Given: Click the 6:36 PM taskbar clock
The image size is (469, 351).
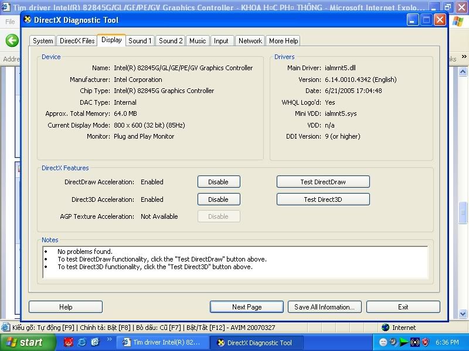Looking at the screenshot, I should [x=447, y=342].
